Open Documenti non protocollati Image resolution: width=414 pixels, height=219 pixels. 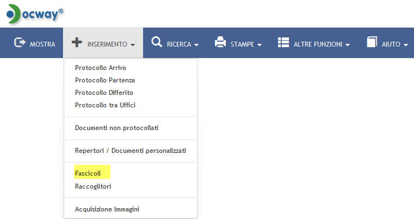click(x=116, y=128)
